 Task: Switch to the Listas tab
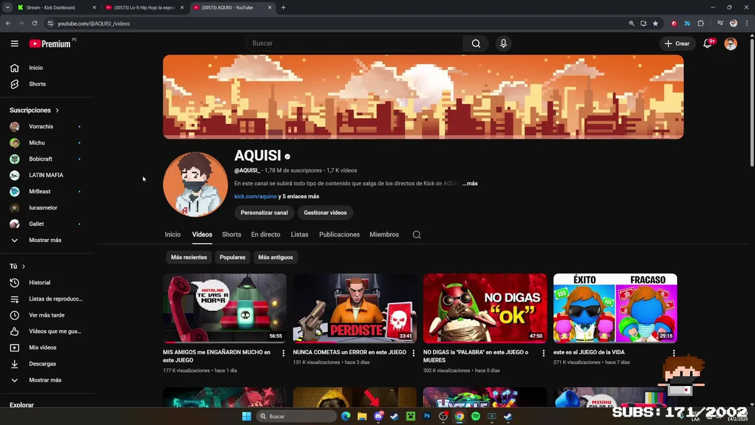point(300,234)
